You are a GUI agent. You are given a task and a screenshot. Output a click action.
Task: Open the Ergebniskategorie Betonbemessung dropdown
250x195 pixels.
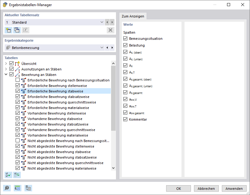pos(102,48)
